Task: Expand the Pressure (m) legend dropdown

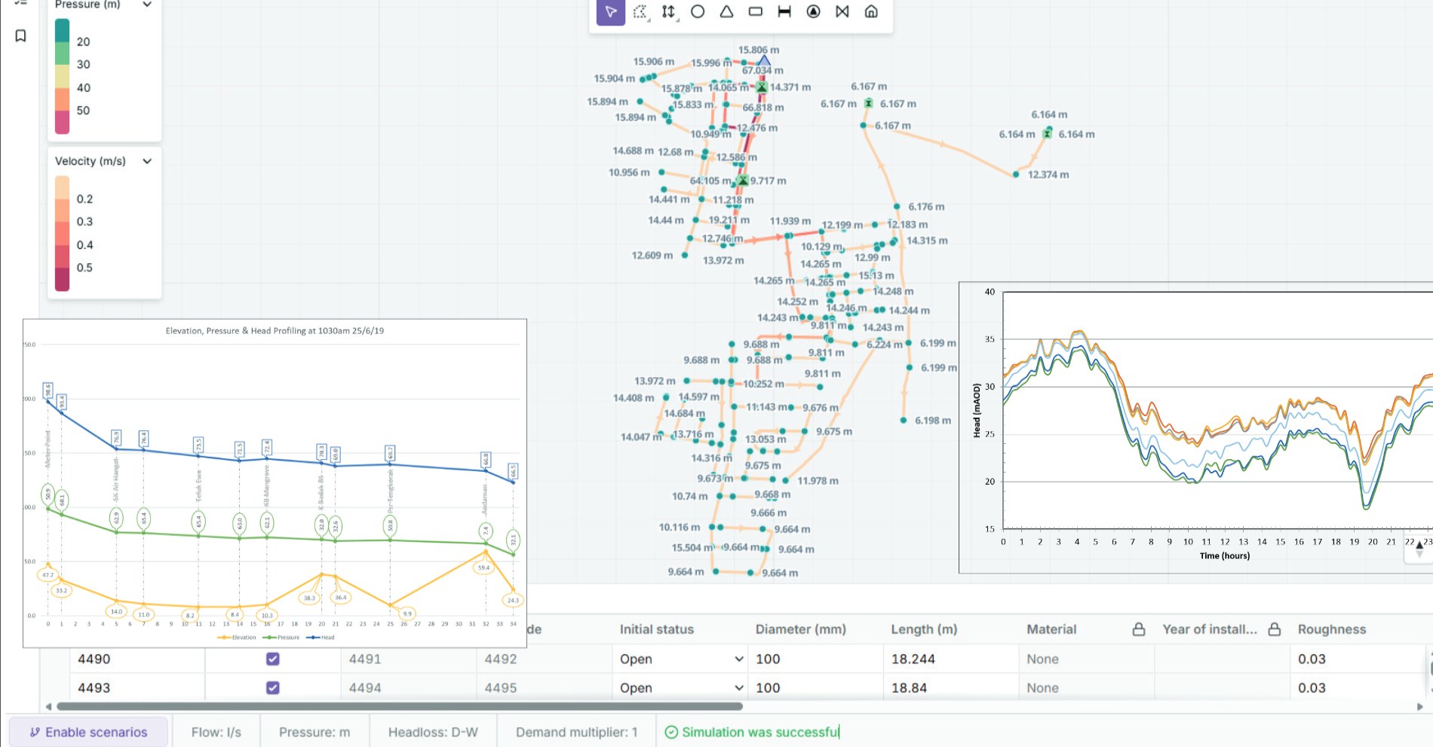Action: (x=147, y=5)
